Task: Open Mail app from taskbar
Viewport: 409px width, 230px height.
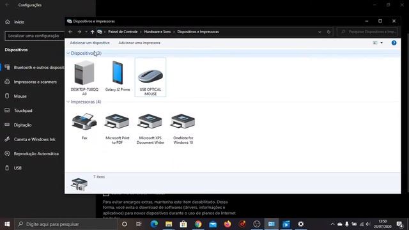Action: point(213,224)
